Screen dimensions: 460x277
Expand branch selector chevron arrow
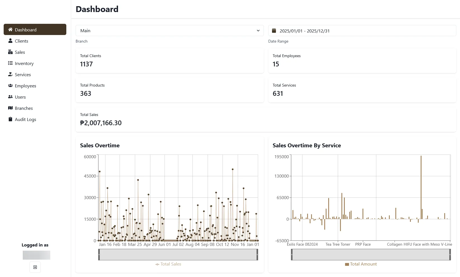(x=258, y=31)
